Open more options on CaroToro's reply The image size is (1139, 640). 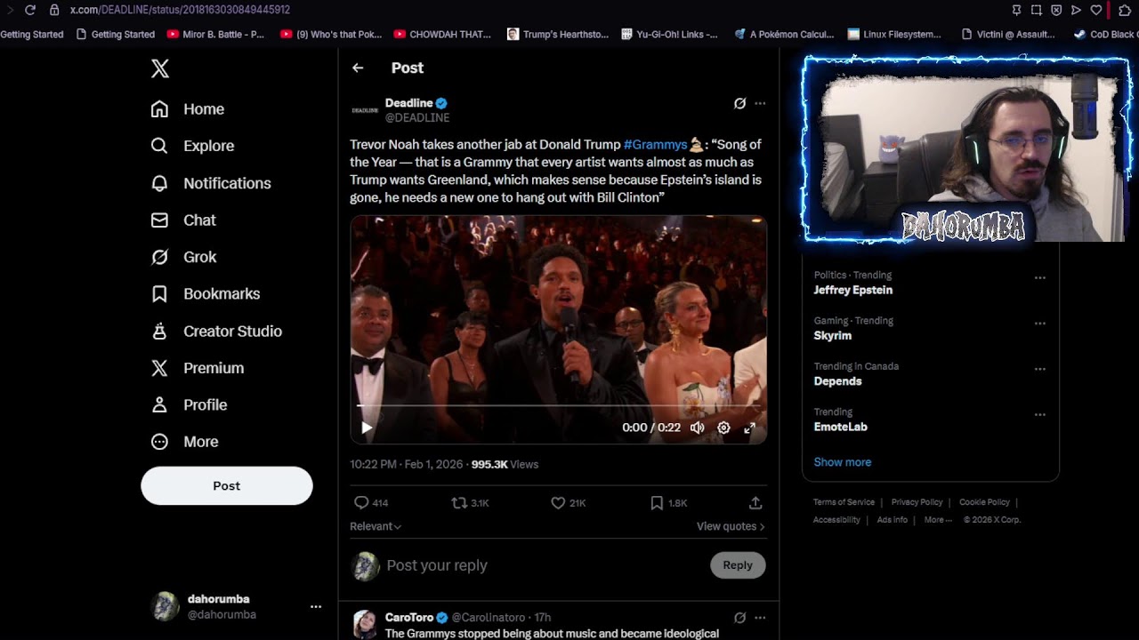[760, 618]
